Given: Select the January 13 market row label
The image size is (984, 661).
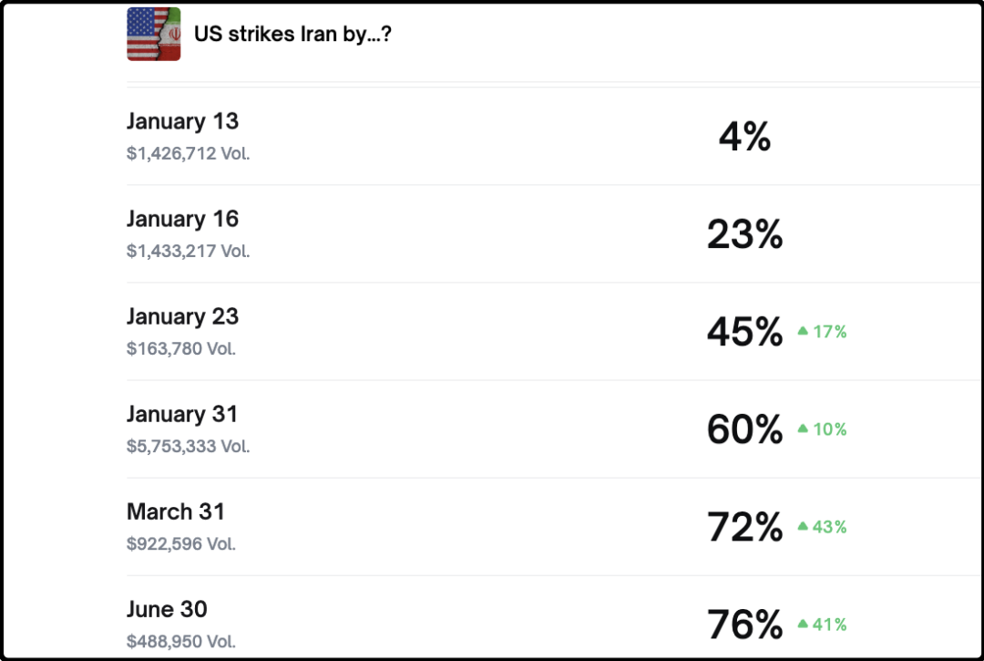Looking at the screenshot, I should coord(182,121).
